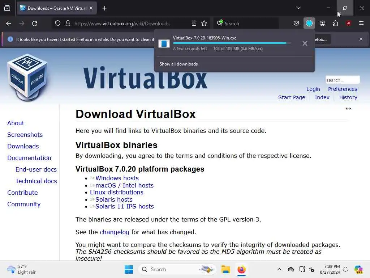This screenshot has width=370, height=278.
Task: Click the Firefox taskbar icon
Action: click(242, 269)
